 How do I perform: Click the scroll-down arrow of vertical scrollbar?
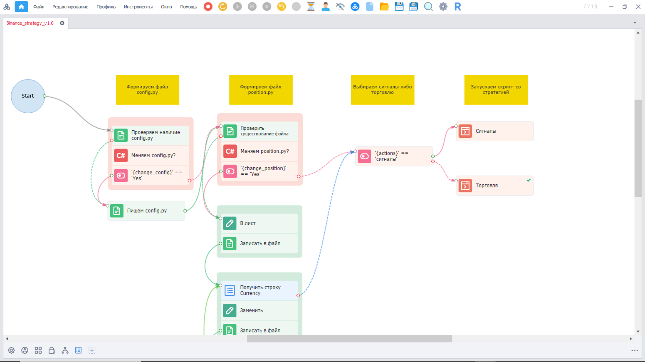pos(638,331)
